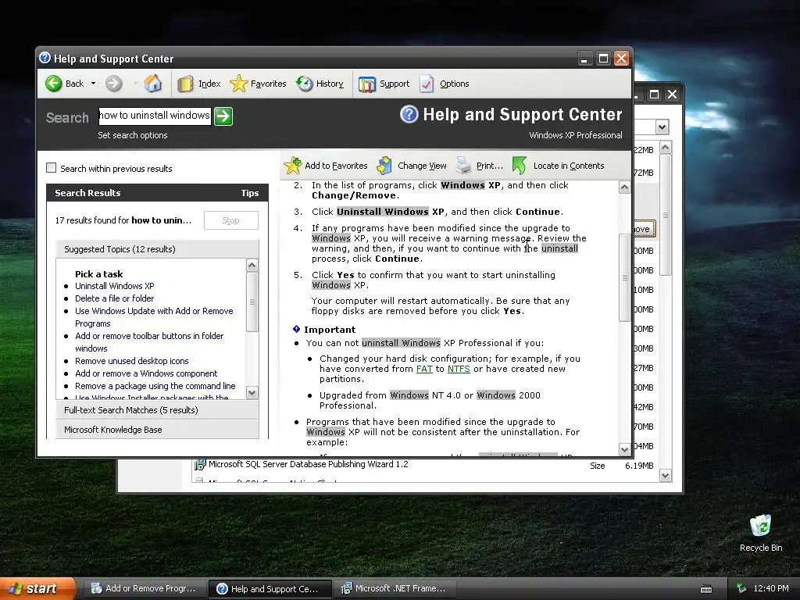Click the green Back arrow icon
This screenshot has height=600, width=800.
[x=54, y=84]
